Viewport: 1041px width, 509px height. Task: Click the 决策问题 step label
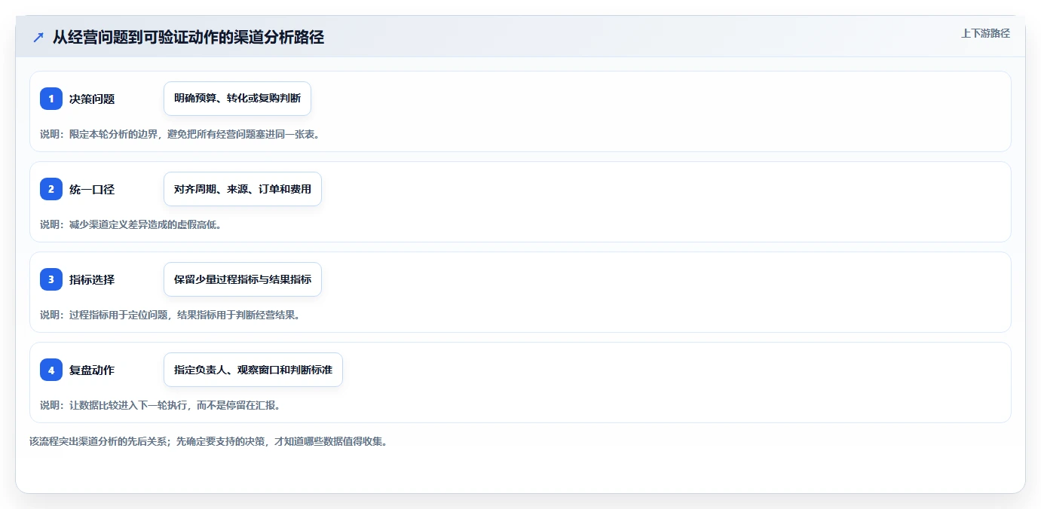[92, 99]
